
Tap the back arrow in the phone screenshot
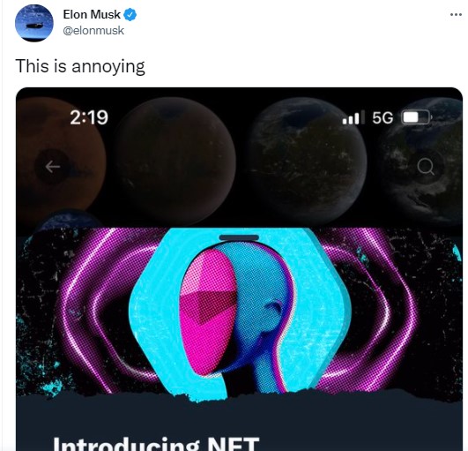click(53, 167)
